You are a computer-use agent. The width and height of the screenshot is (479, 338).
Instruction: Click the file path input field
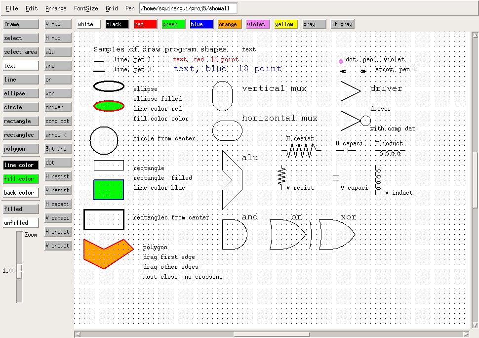click(x=188, y=8)
